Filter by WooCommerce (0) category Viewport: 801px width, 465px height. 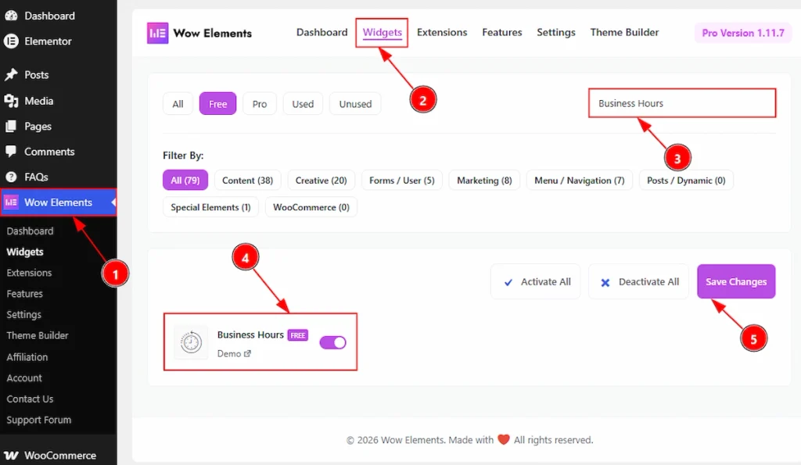pos(311,207)
